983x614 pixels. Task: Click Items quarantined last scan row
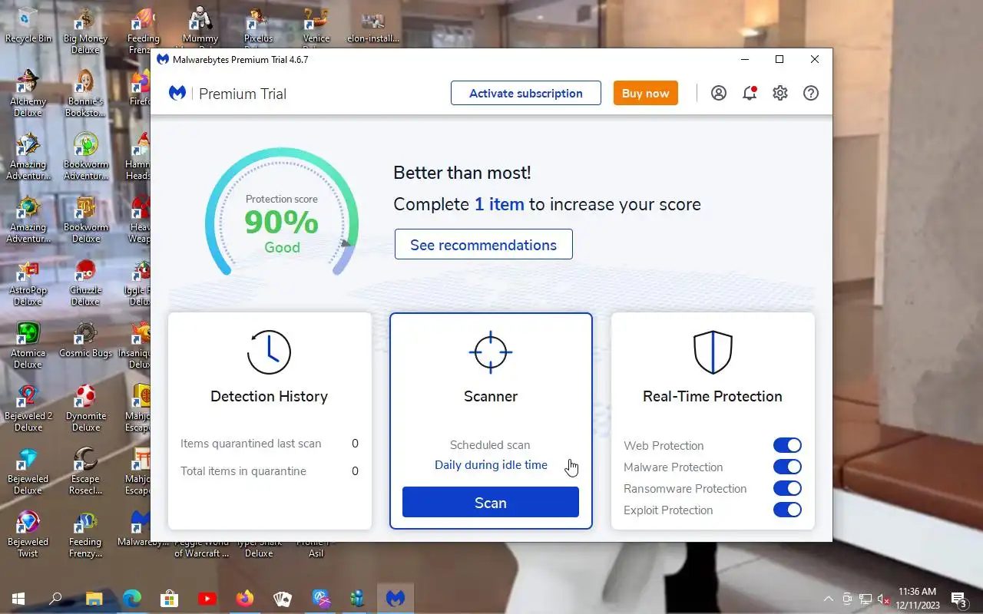coord(270,444)
